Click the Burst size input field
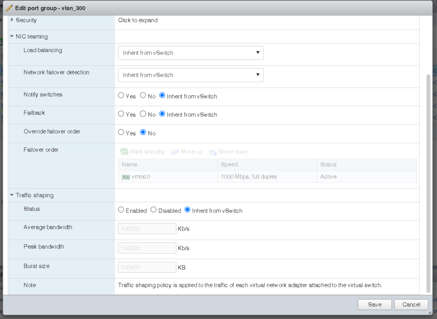Image resolution: width=437 pixels, height=319 pixels. [x=147, y=267]
